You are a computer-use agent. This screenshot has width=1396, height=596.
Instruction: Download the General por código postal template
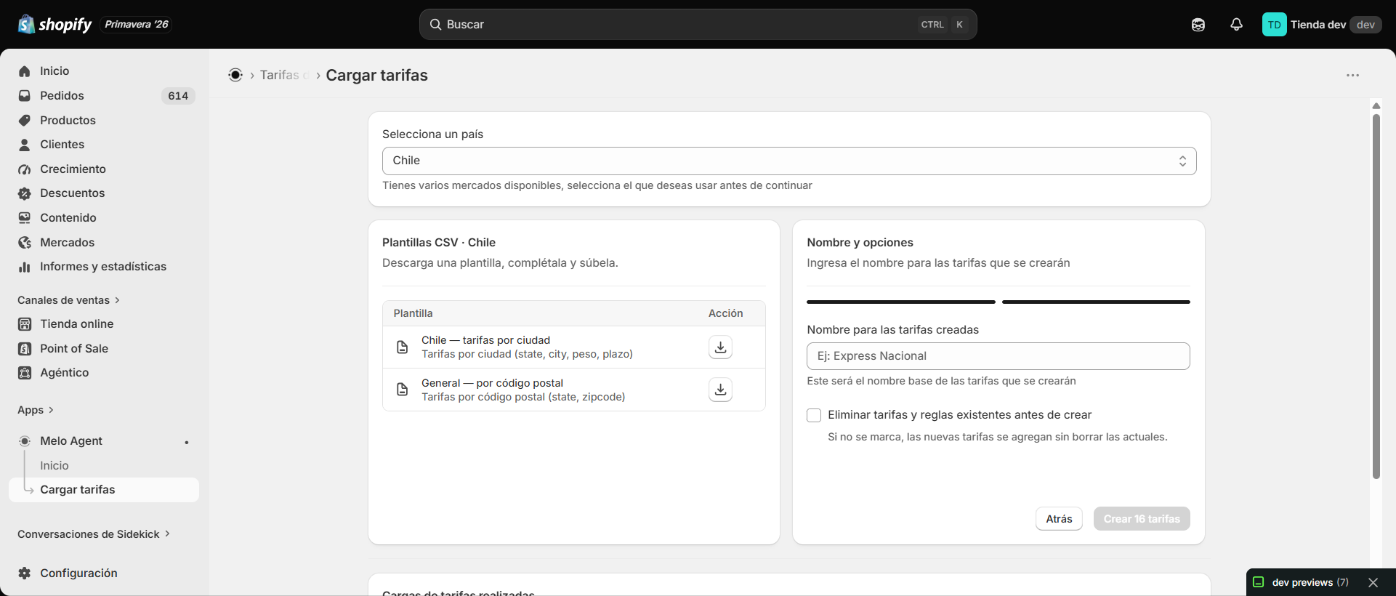[720, 390]
